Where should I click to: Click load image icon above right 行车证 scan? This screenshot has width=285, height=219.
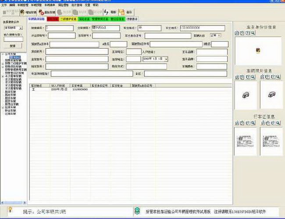coord(263,123)
